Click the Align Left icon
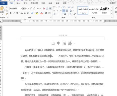Viewport: 117px width, 96px height. [x=54, y=11]
